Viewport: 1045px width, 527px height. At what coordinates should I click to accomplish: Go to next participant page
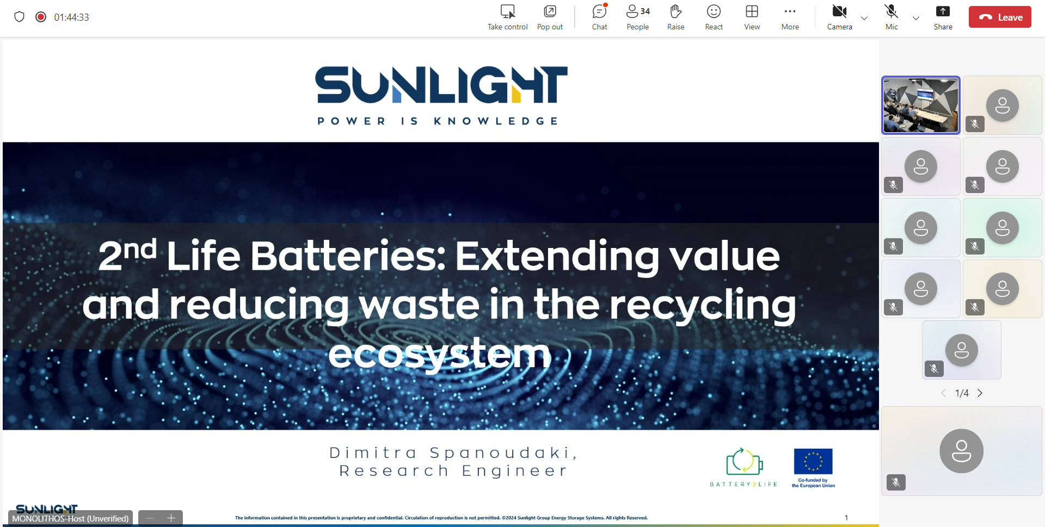pyautogui.click(x=980, y=393)
